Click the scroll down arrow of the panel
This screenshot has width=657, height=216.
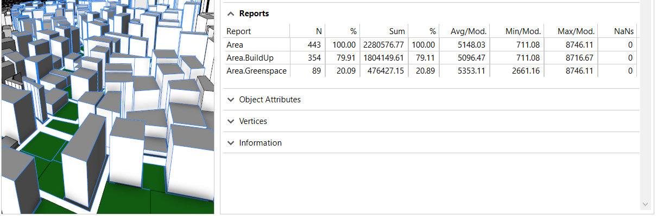[x=646, y=204]
